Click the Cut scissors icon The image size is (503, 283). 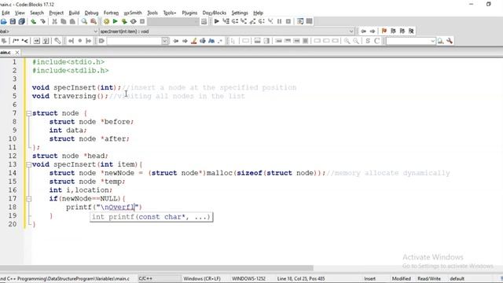tap(54, 21)
